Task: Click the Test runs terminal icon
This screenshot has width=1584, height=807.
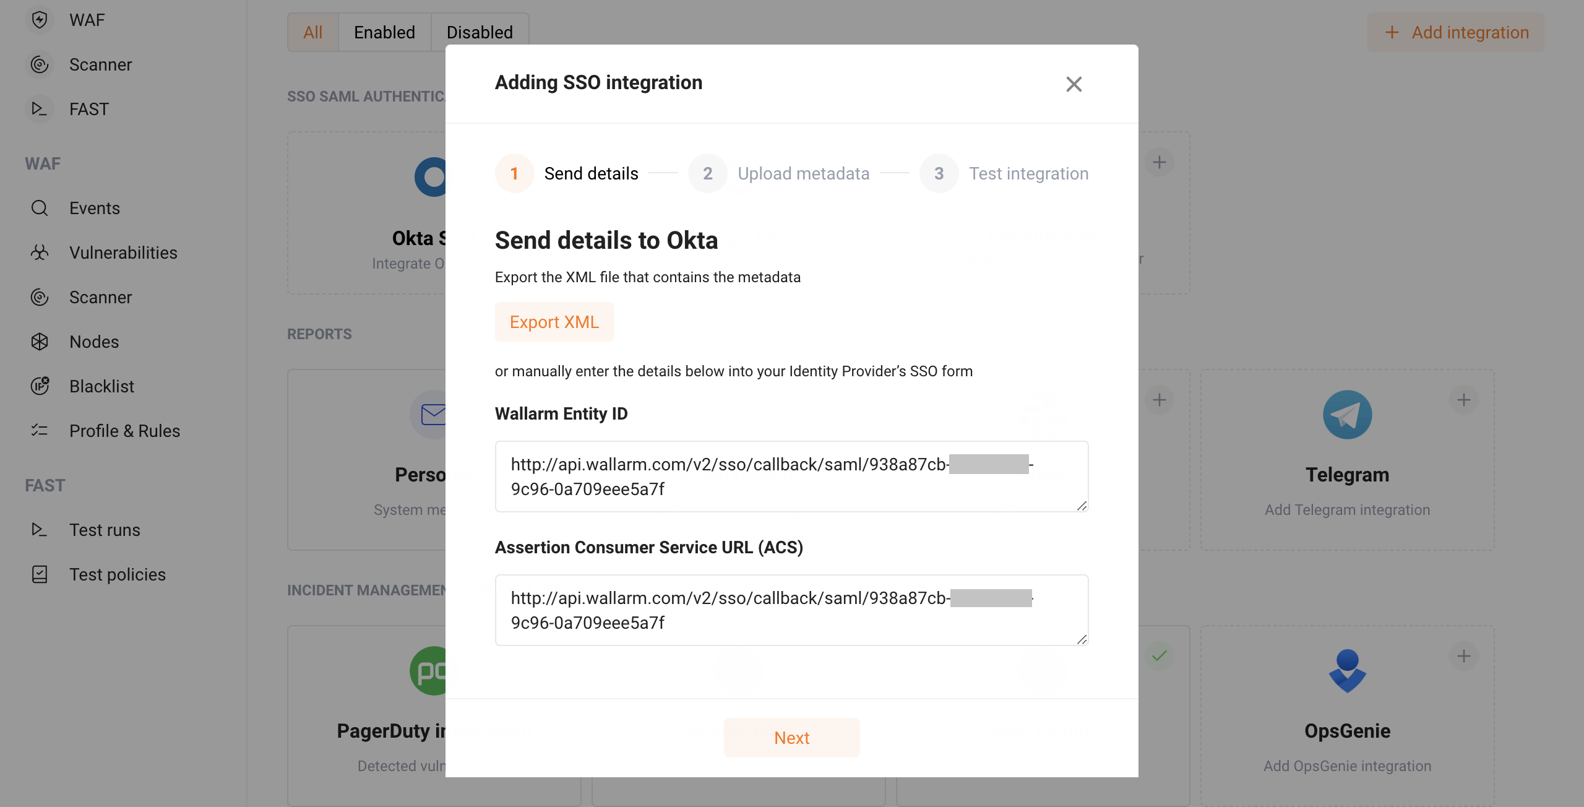Action: click(40, 530)
